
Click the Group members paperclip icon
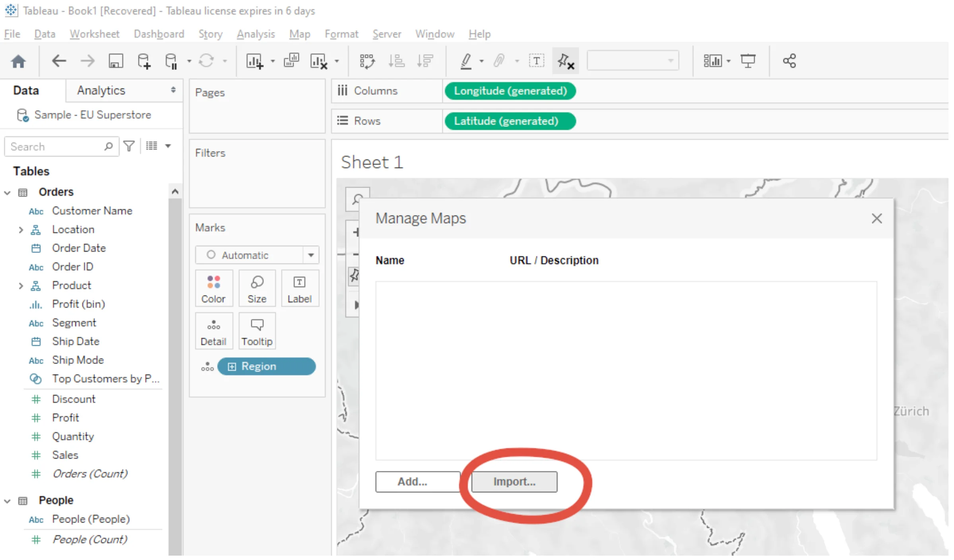pyautogui.click(x=499, y=61)
